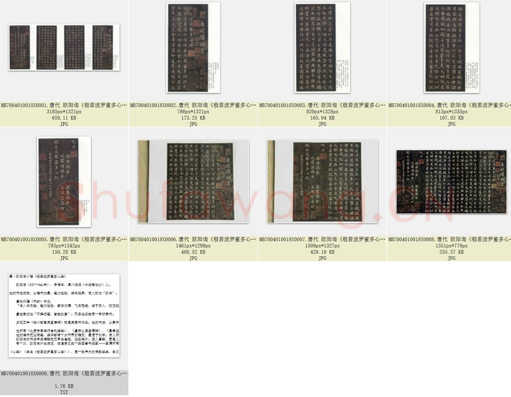Open the four-panel overview thumbnail of X0001
The image size is (511, 397).
[64, 47]
